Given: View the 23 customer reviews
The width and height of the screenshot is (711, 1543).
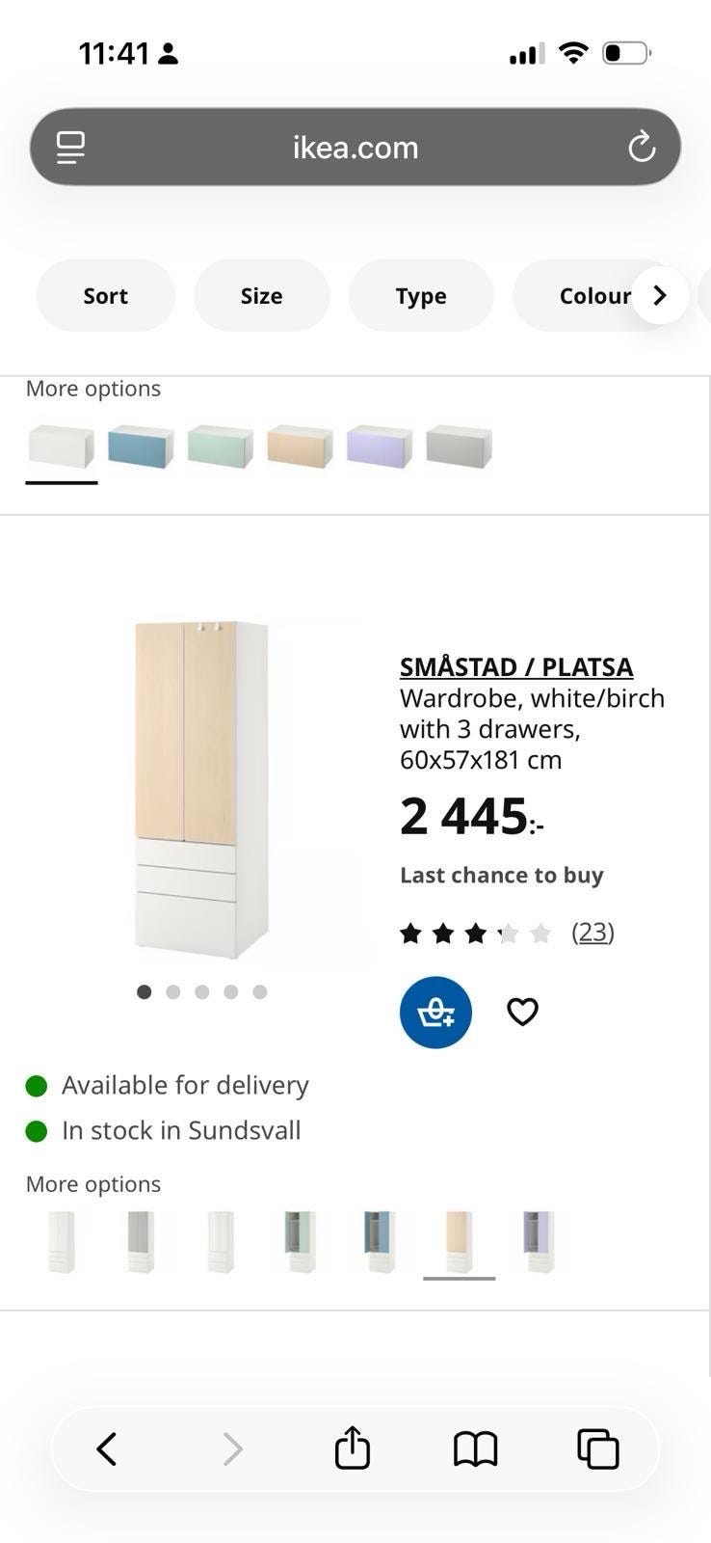Looking at the screenshot, I should click(x=592, y=933).
